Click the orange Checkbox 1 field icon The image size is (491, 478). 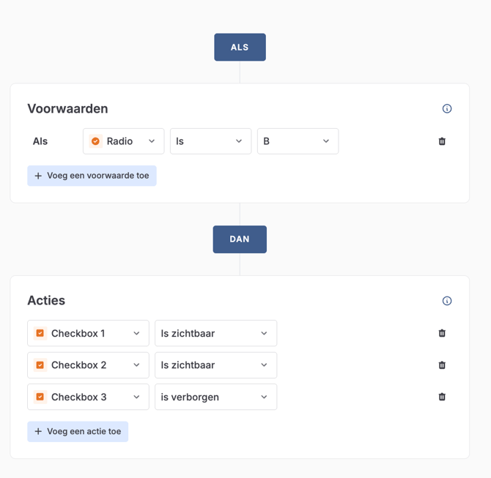point(40,333)
